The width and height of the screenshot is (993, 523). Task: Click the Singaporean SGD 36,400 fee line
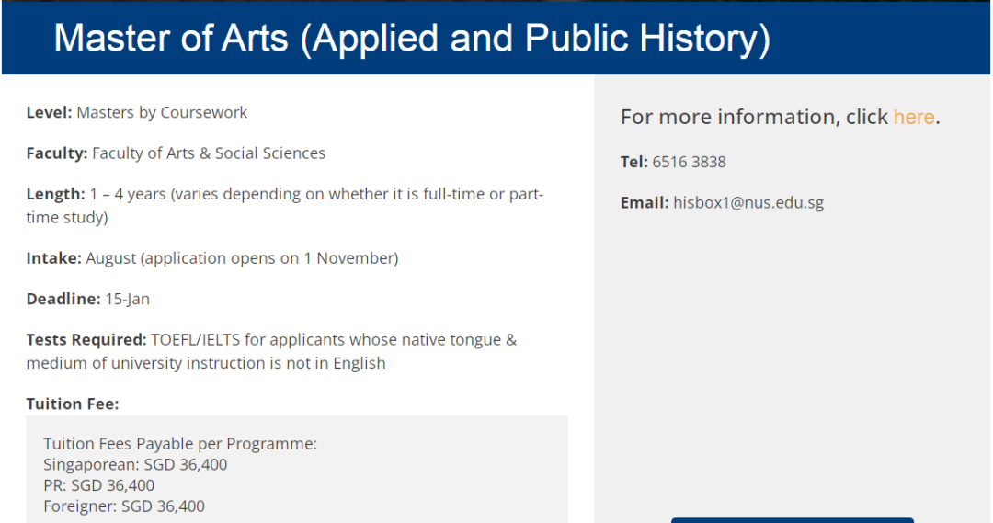click(135, 465)
